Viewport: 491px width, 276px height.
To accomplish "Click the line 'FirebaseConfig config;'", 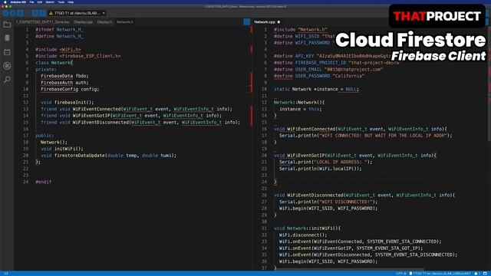I will [x=70, y=89].
